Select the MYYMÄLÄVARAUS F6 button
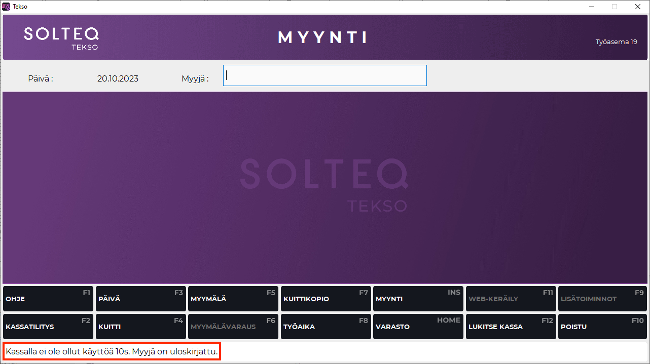Viewport: 650px width, 364px height. point(233,327)
